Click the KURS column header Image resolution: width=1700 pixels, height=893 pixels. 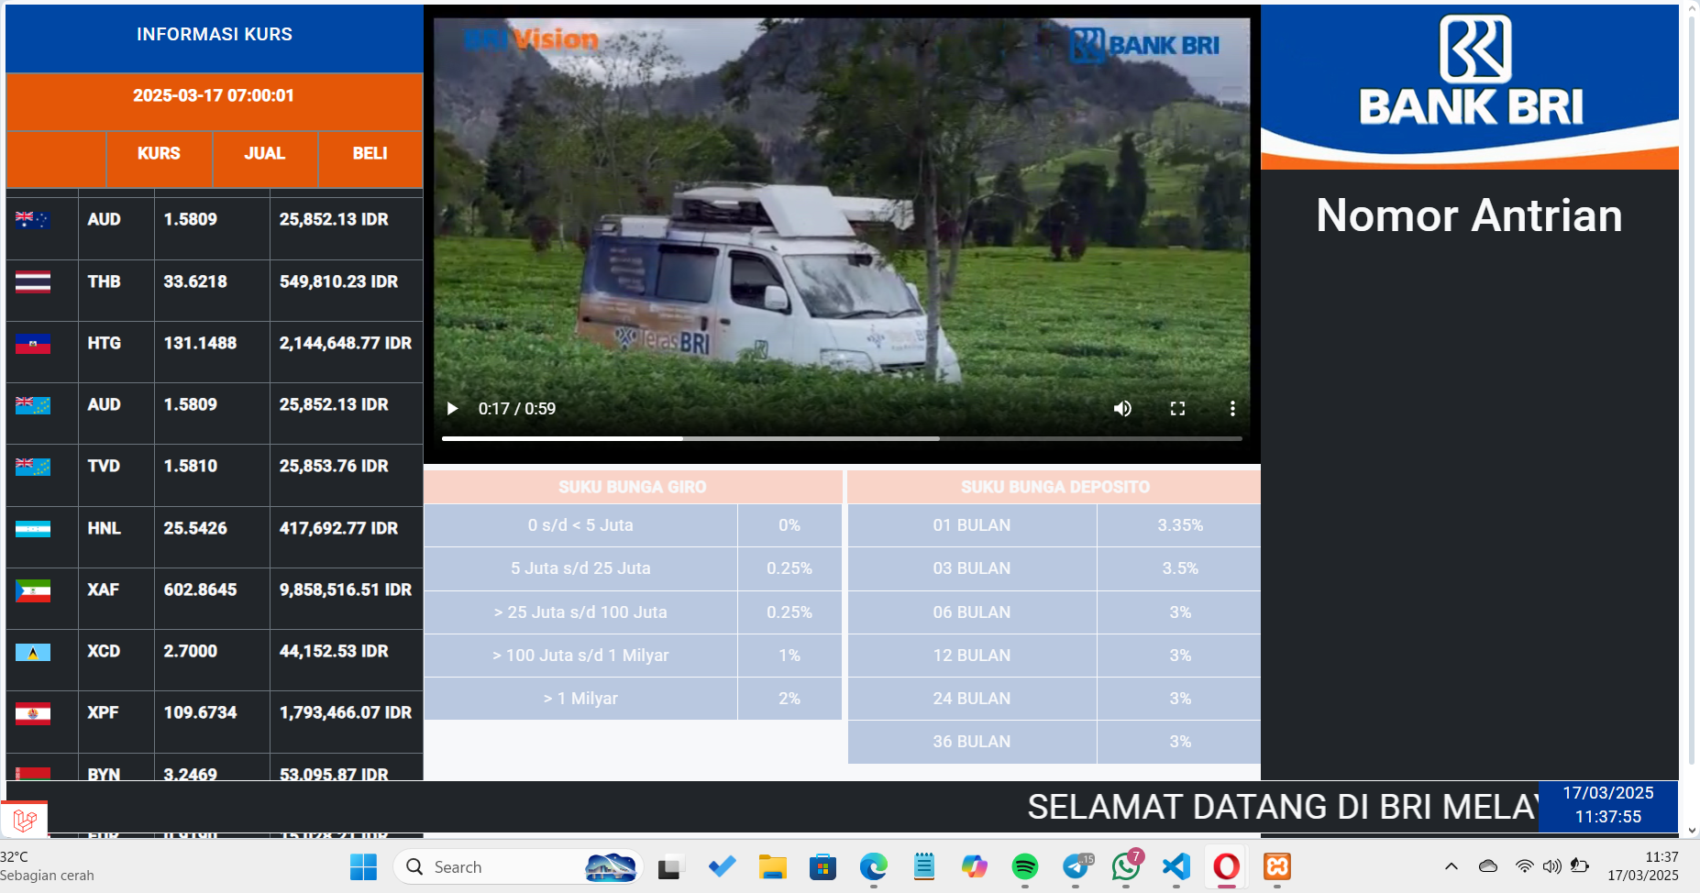pyautogui.click(x=159, y=154)
